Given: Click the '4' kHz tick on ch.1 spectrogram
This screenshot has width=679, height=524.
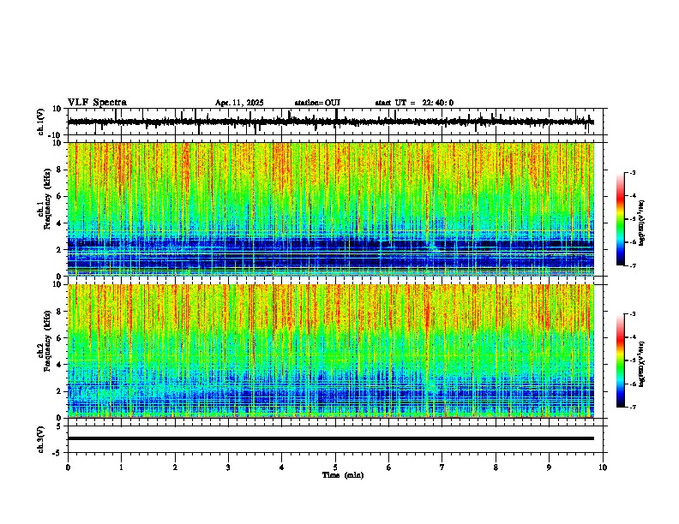Looking at the screenshot, I should click(x=59, y=223).
